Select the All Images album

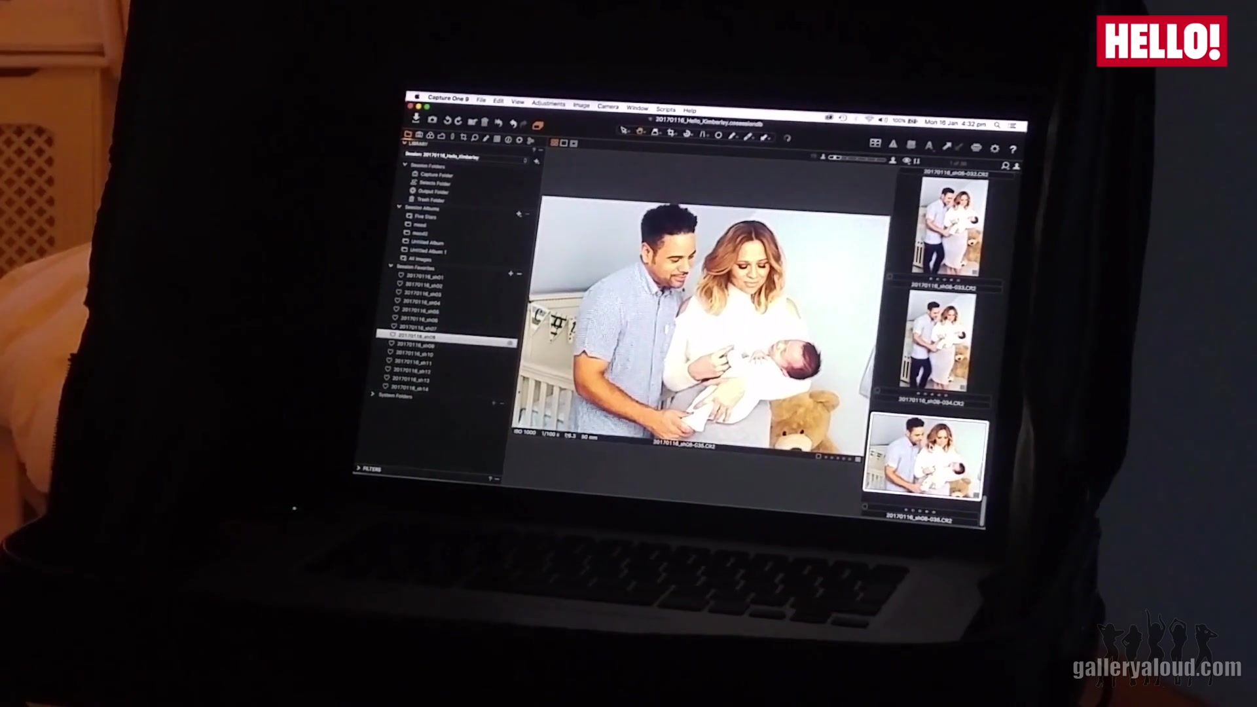(416, 259)
